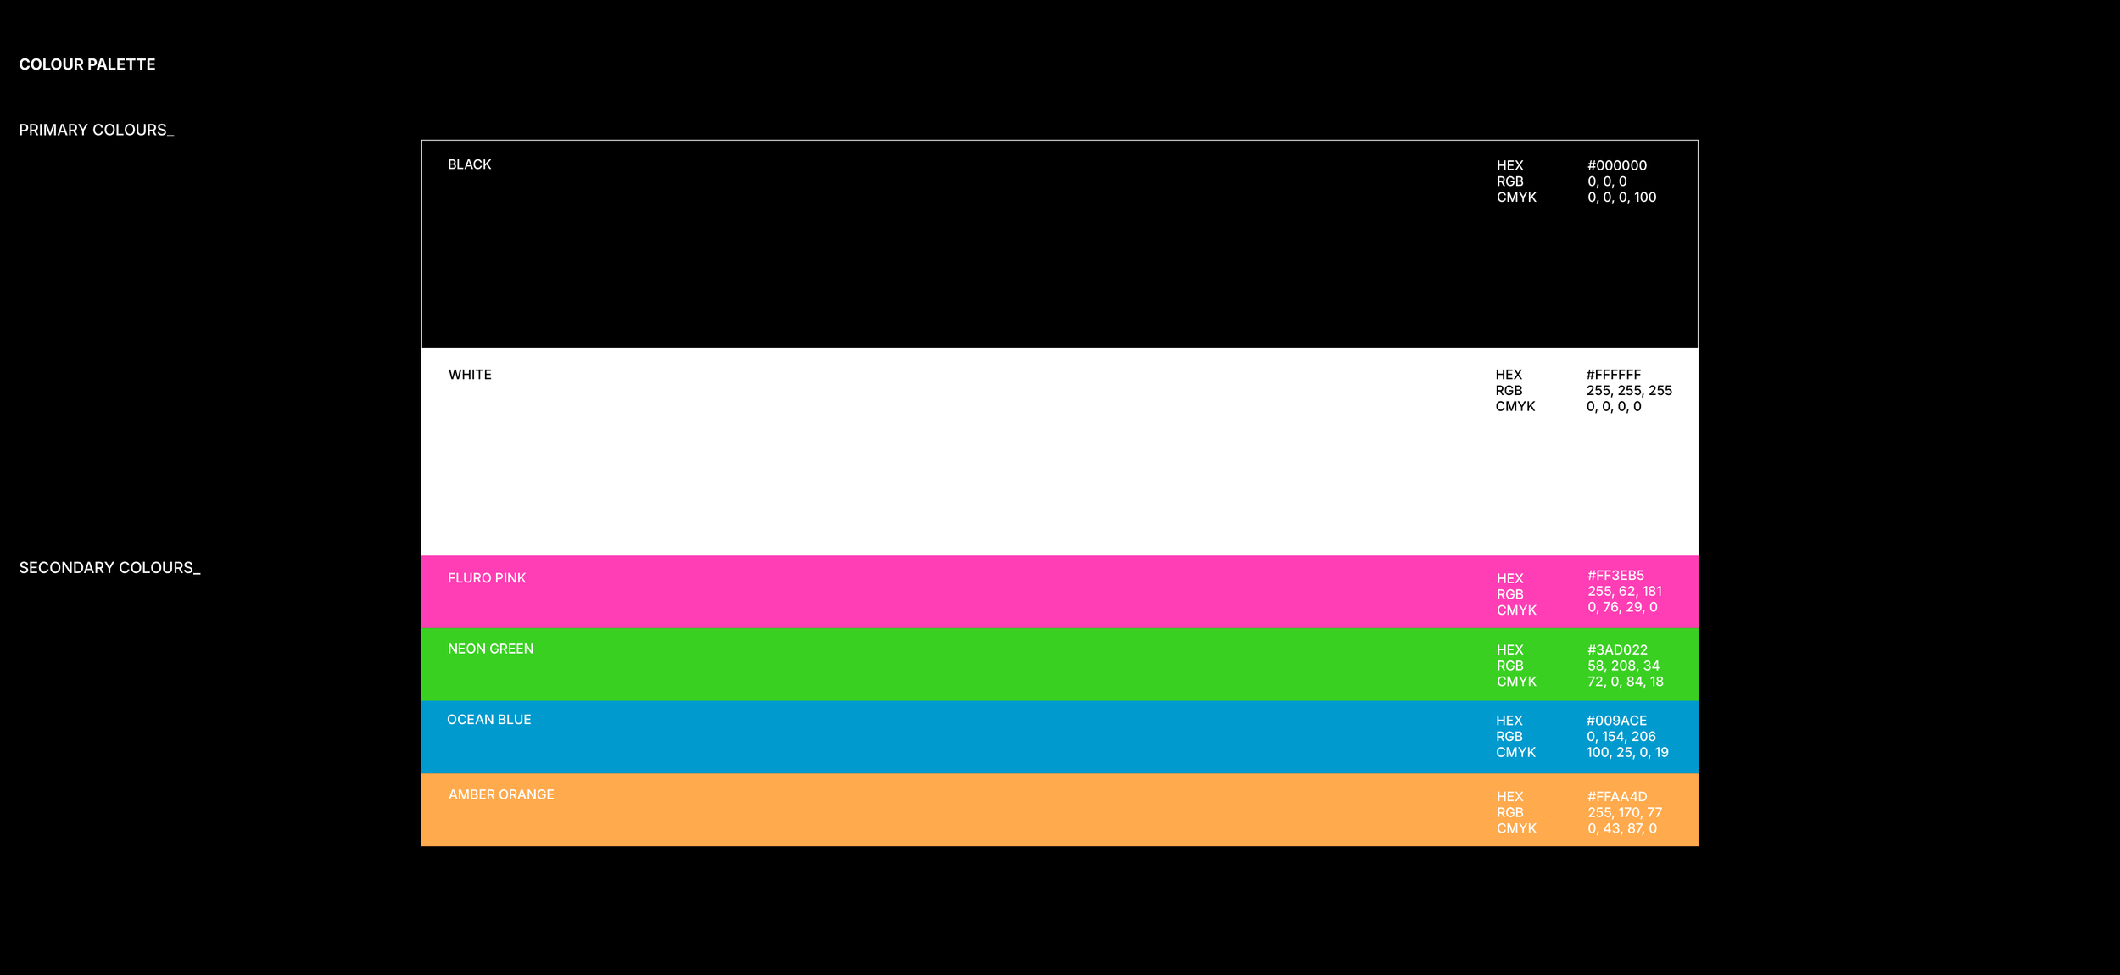
Task: Click the #000000 hex value
Action: tap(1617, 165)
